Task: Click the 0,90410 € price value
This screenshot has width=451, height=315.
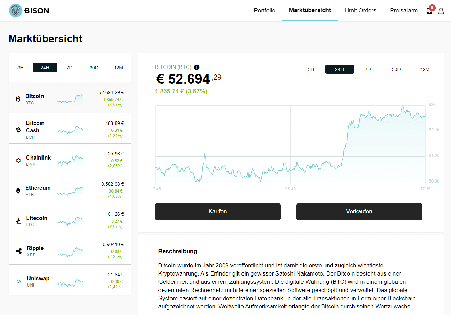Action: pos(113,244)
